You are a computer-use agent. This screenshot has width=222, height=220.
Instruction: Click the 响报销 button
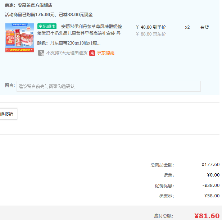[8, 114]
